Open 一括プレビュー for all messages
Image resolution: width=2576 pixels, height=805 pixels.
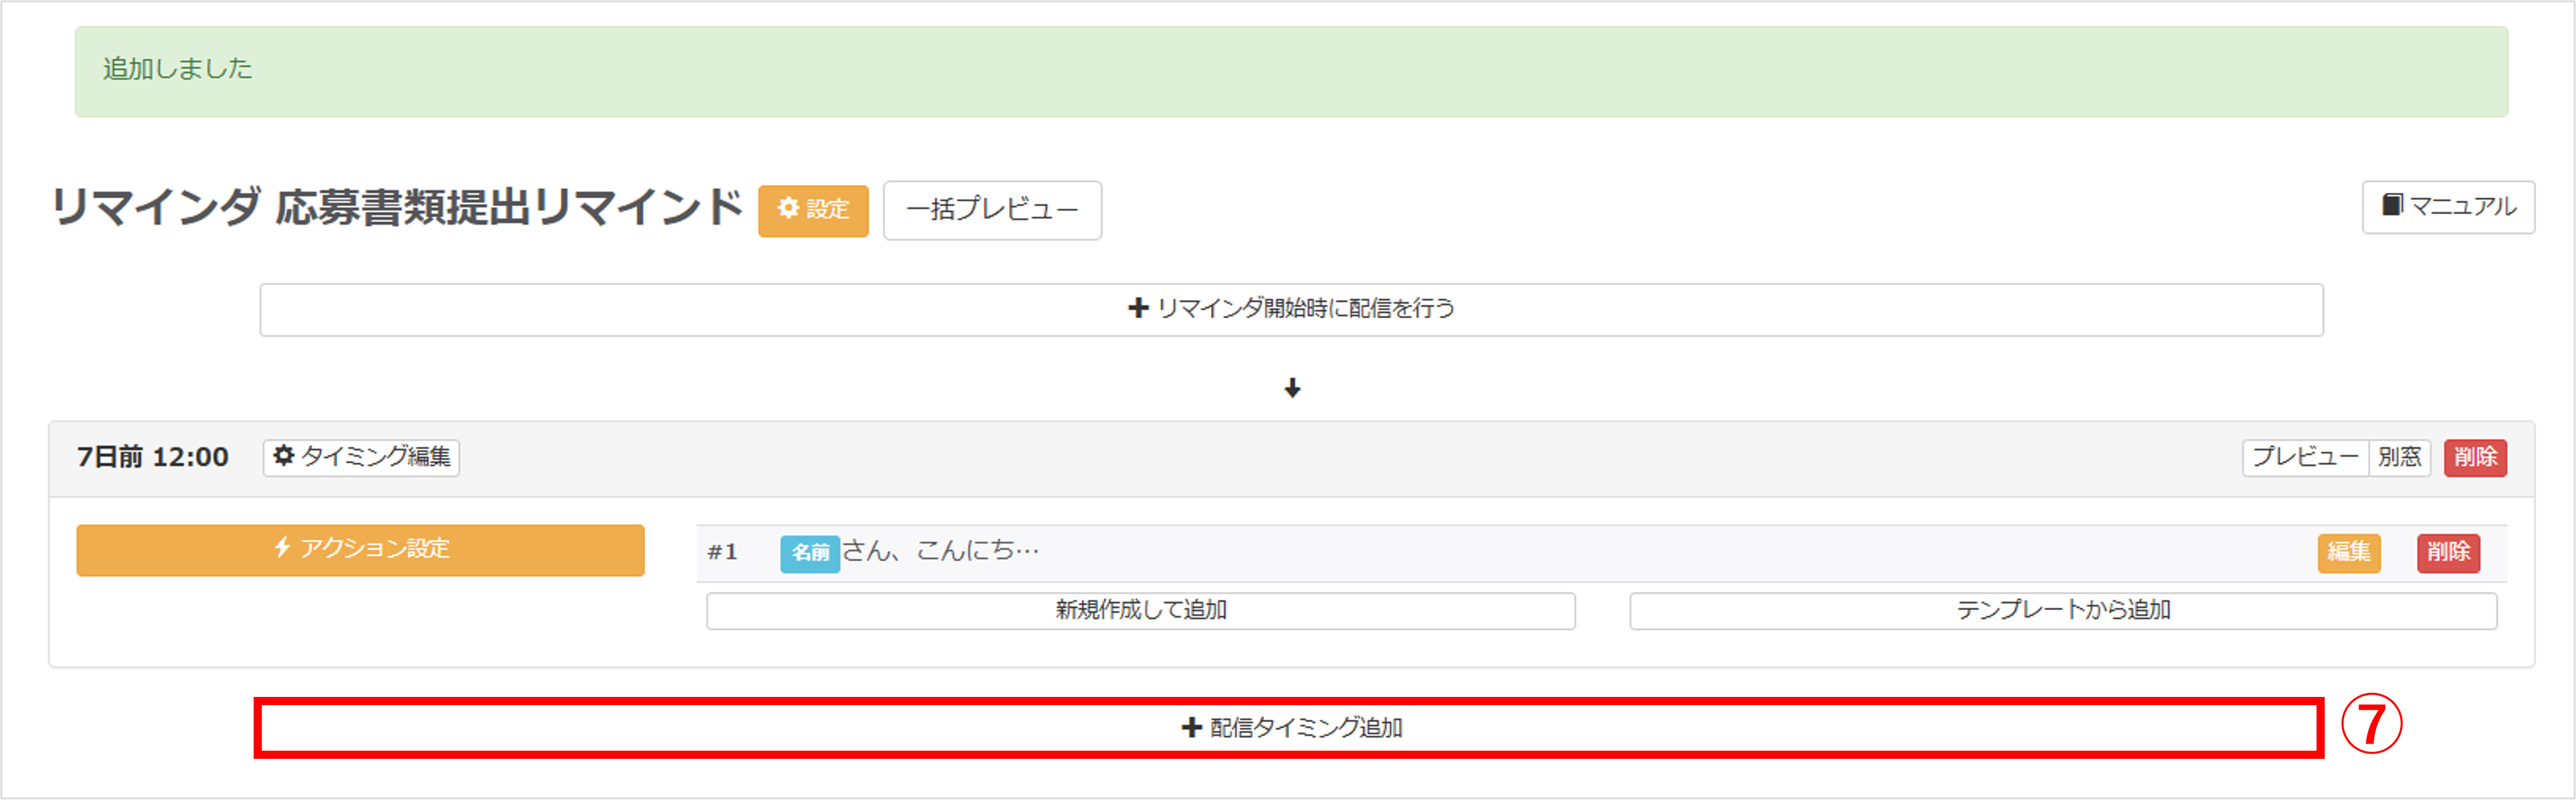[992, 210]
